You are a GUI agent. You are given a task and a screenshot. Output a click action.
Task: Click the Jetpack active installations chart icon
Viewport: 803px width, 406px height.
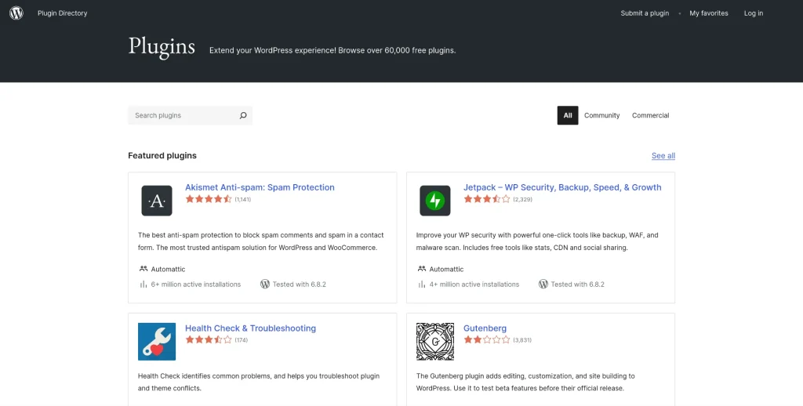pos(422,285)
